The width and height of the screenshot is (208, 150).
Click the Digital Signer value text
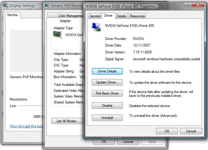tap(167, 59)
